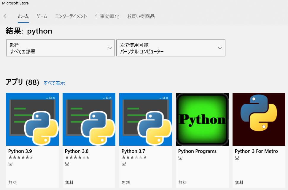The width and height of the screenshot is (288, 190).
Task: Expand the 部門 department filter dropdown
Action: [x=60, y=48]
